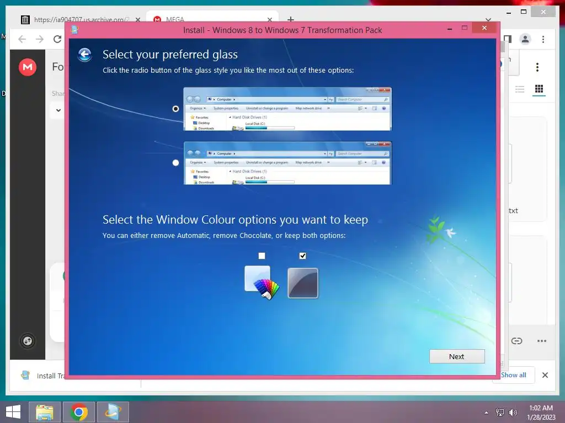565x423 pixels.
Task: Click Chrome's forward navigation arrow
Action: 40,39
